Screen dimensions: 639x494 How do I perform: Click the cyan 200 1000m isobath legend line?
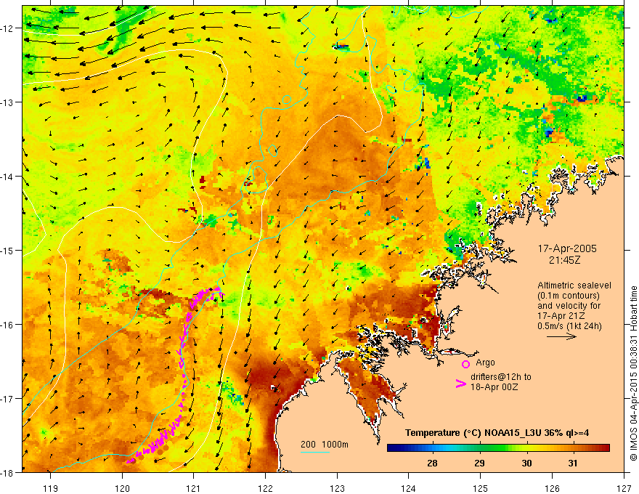point(315,452)
